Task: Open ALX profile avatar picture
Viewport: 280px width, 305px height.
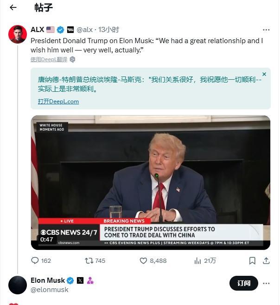Action: click(18, 34)
